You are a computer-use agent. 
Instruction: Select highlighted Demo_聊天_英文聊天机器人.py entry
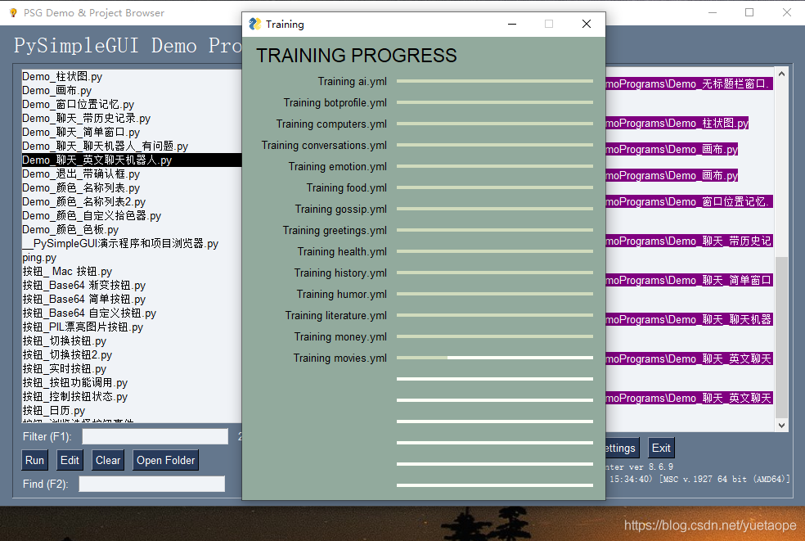132,160
